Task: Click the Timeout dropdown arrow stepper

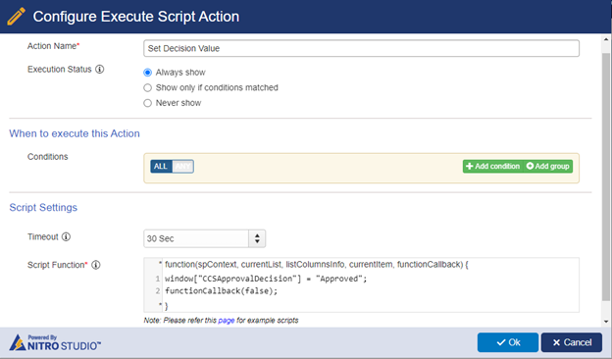Action: pos(257,238)
